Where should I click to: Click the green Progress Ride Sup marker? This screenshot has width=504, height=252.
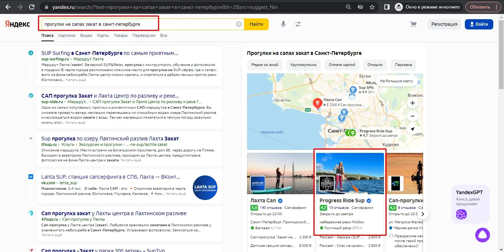(353, 133)
